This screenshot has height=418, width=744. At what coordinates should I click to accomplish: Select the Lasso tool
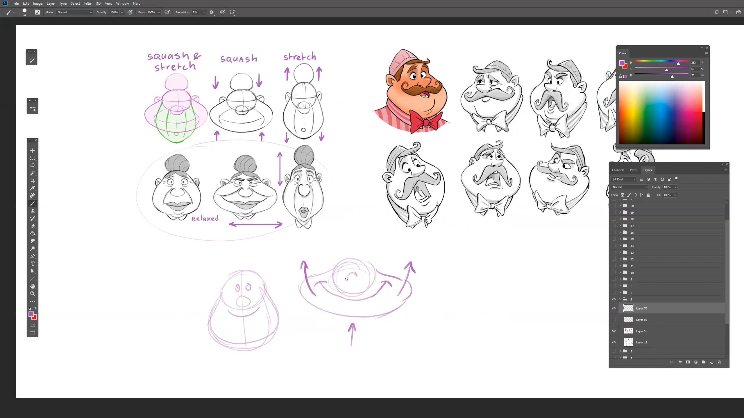[33, 165]
